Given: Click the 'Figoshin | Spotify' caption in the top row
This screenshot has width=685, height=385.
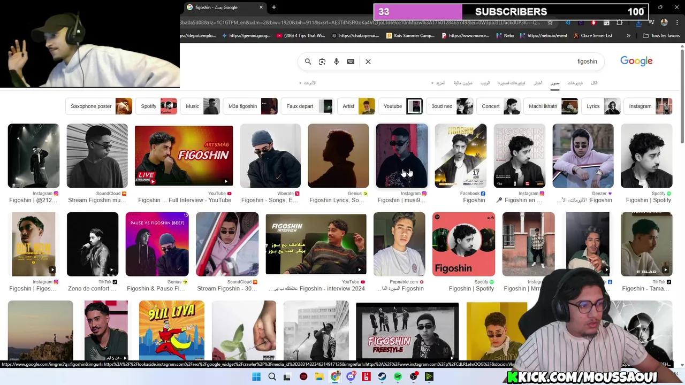Looking at the screenshot, I should point(649,200).
